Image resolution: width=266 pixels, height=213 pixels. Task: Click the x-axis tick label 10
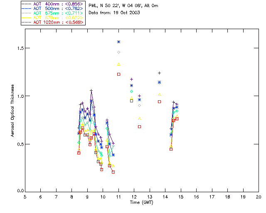pos(103,197)
